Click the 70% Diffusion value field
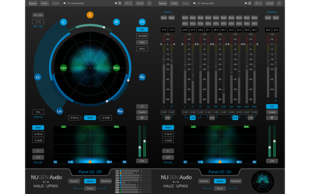This screenshot has width=310, height=194. (38, 112)
